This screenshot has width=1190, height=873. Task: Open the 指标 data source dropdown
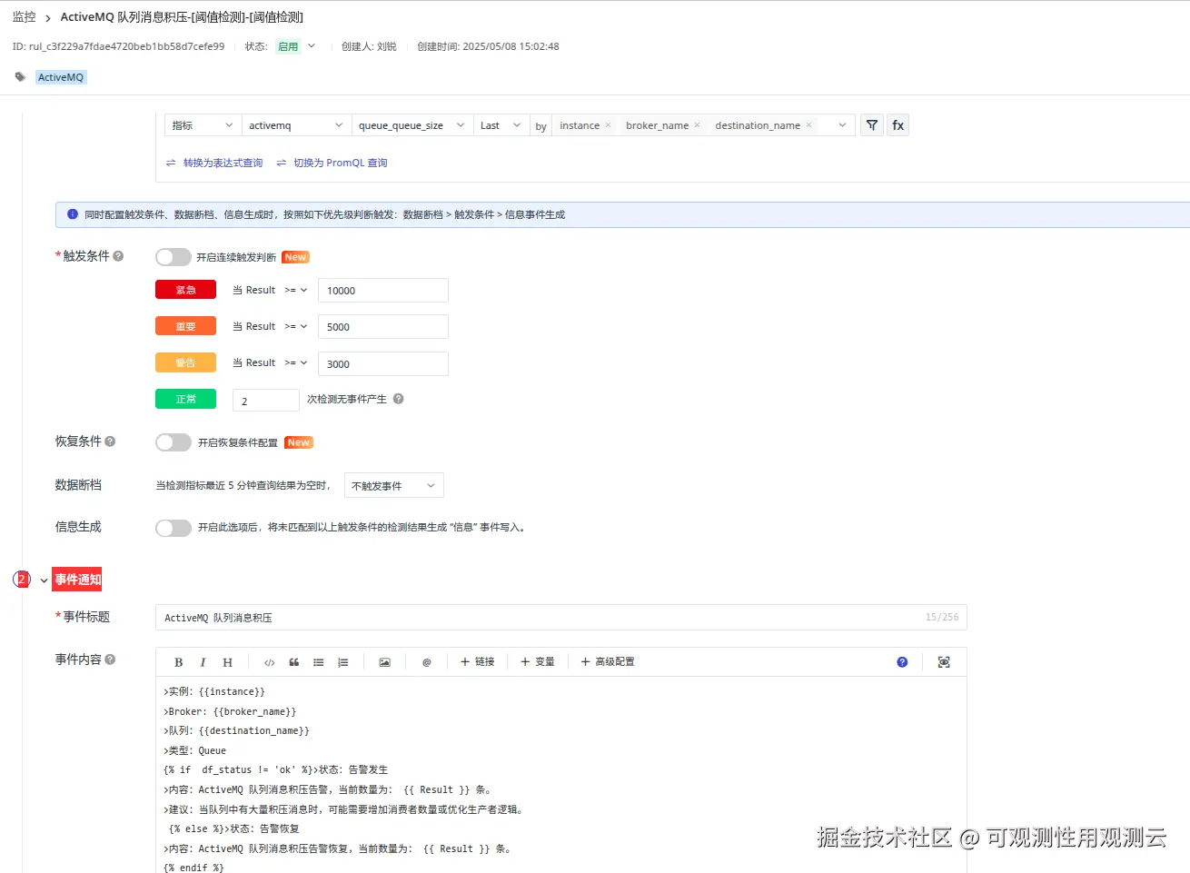(x=203, y=125)
